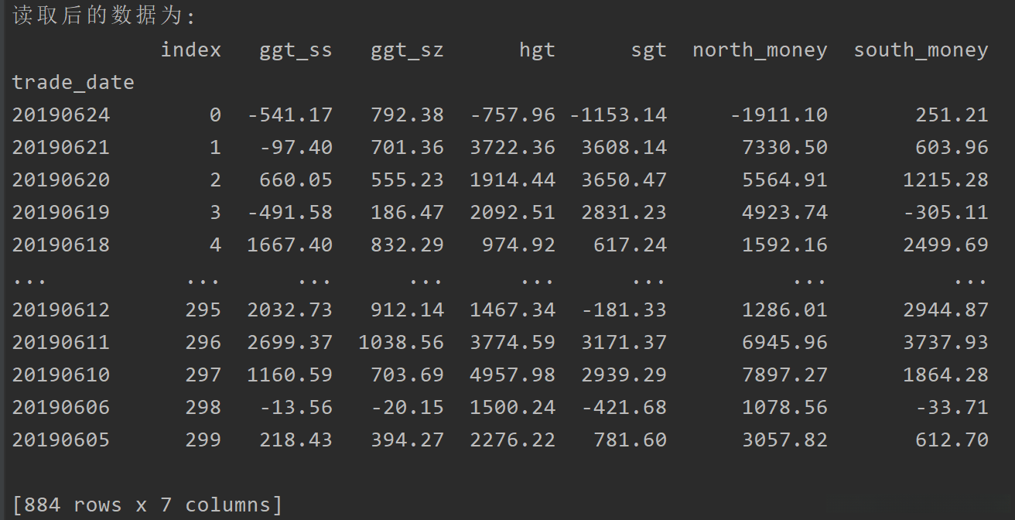Click the north_money column header
This screenshot has height=520, width=1015.
pyautogui.click(x=760, y=50)
